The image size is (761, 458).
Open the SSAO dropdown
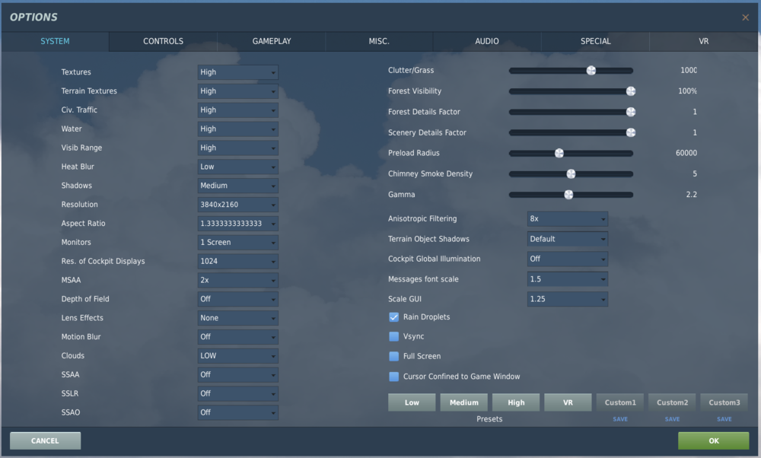237,413
